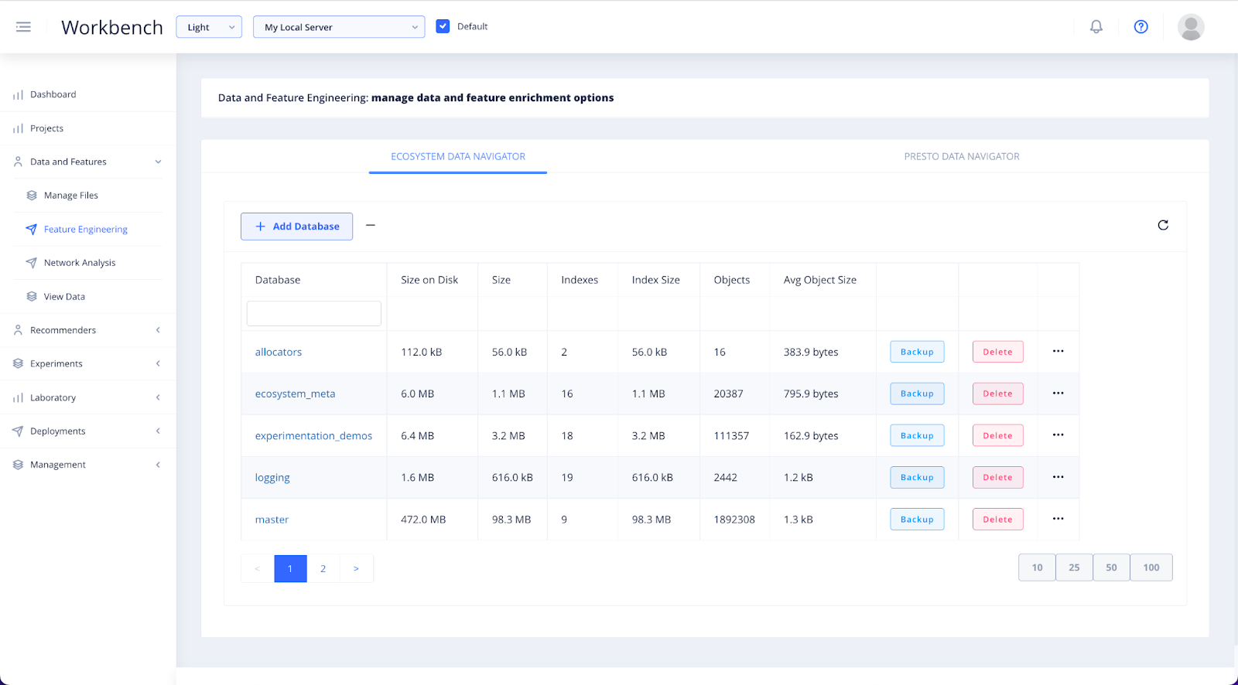Show 10 rows per page
This screenshot has width=1238, height=685.
[1037, 567]
